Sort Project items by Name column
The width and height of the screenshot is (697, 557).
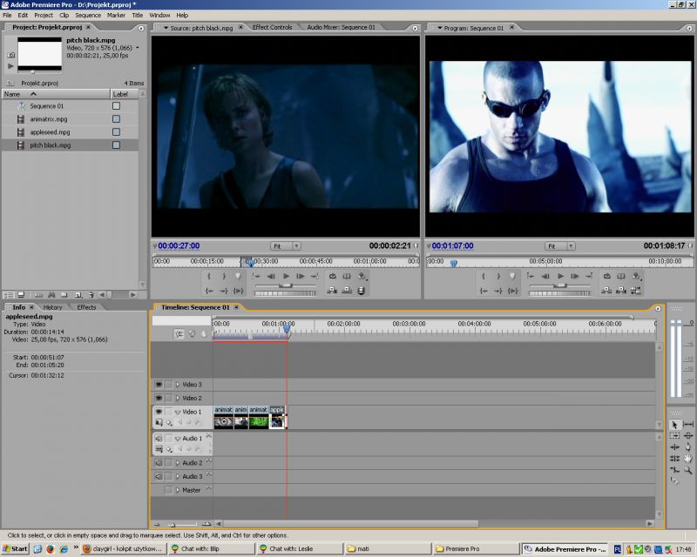(56, 94)
